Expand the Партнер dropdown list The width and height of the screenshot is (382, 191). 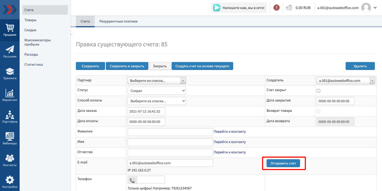click(157, 81)
